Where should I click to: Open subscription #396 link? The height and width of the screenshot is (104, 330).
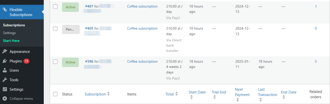click(89, 61)
